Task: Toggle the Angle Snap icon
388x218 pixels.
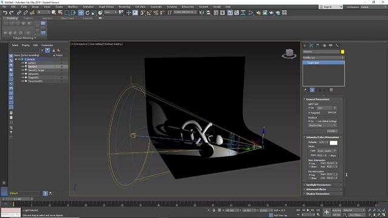Action: pyautogui.click(x=149, y=13)
